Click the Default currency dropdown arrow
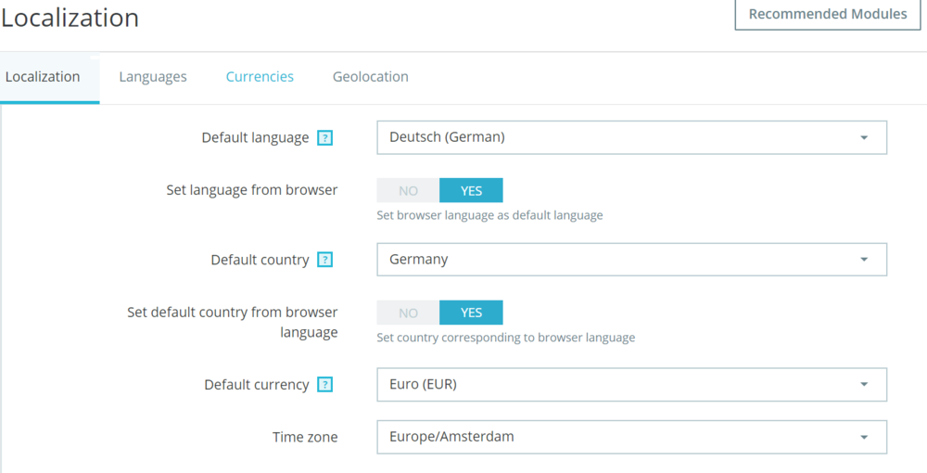This screenshot has height=473, width=927. (x=864, y=385)
